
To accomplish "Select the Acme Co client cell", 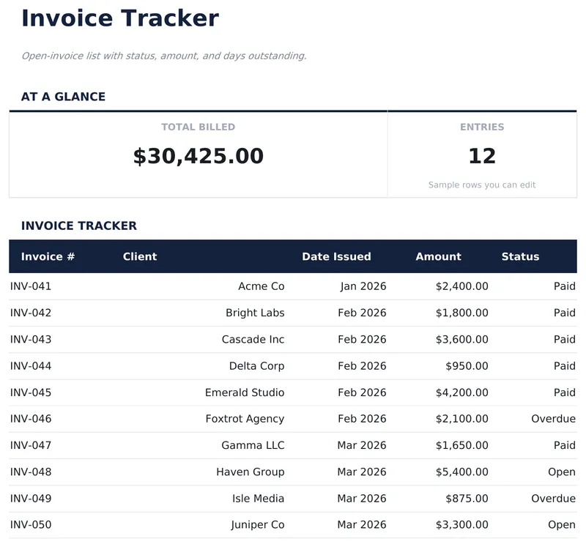I will click(261, 286).
